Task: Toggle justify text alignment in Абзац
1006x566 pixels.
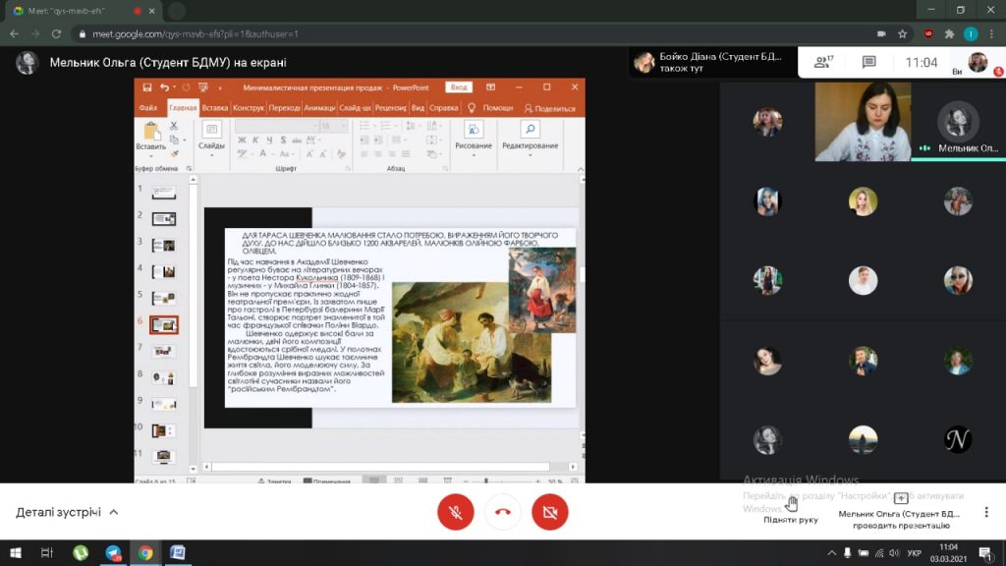Action: click(406, 154)
